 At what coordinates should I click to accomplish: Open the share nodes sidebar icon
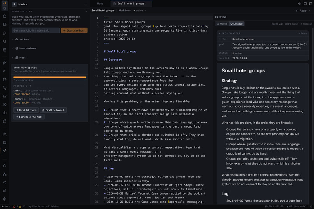point(4,182)
